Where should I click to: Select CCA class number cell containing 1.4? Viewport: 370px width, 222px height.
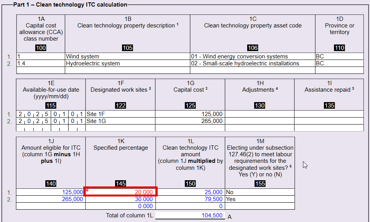click(41, 63)
